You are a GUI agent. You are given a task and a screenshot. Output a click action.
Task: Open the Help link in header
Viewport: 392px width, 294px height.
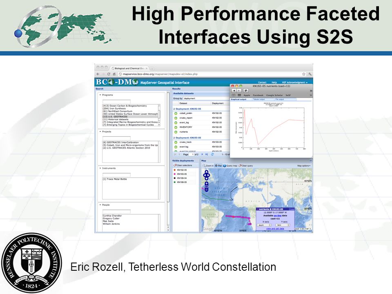click(x=274, y=82)
